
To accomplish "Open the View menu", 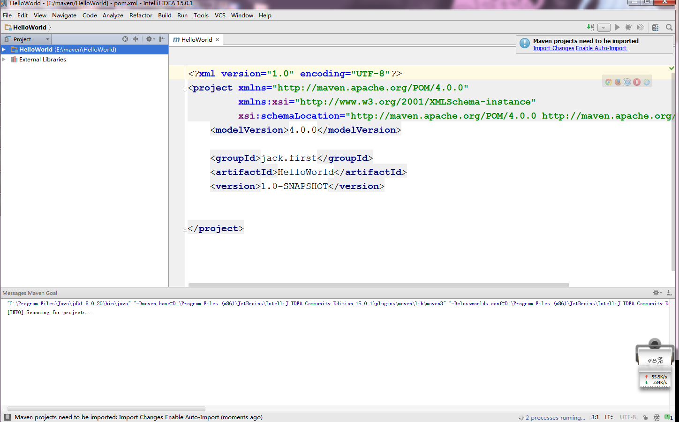I will (40, 15).
